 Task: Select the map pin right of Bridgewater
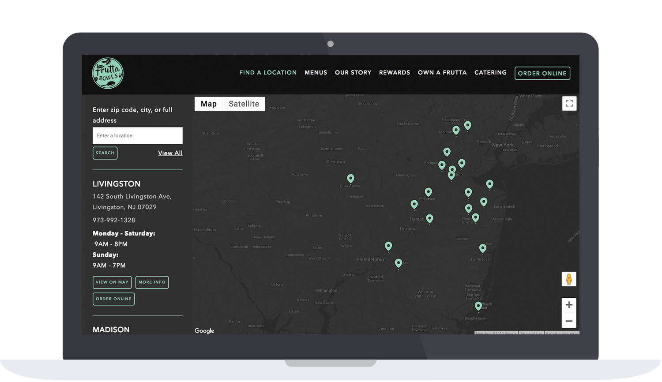[442, 165]
